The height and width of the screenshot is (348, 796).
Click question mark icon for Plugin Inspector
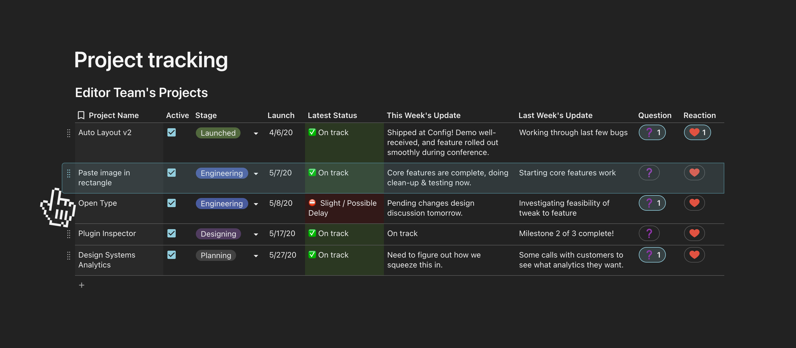[649, 233]
